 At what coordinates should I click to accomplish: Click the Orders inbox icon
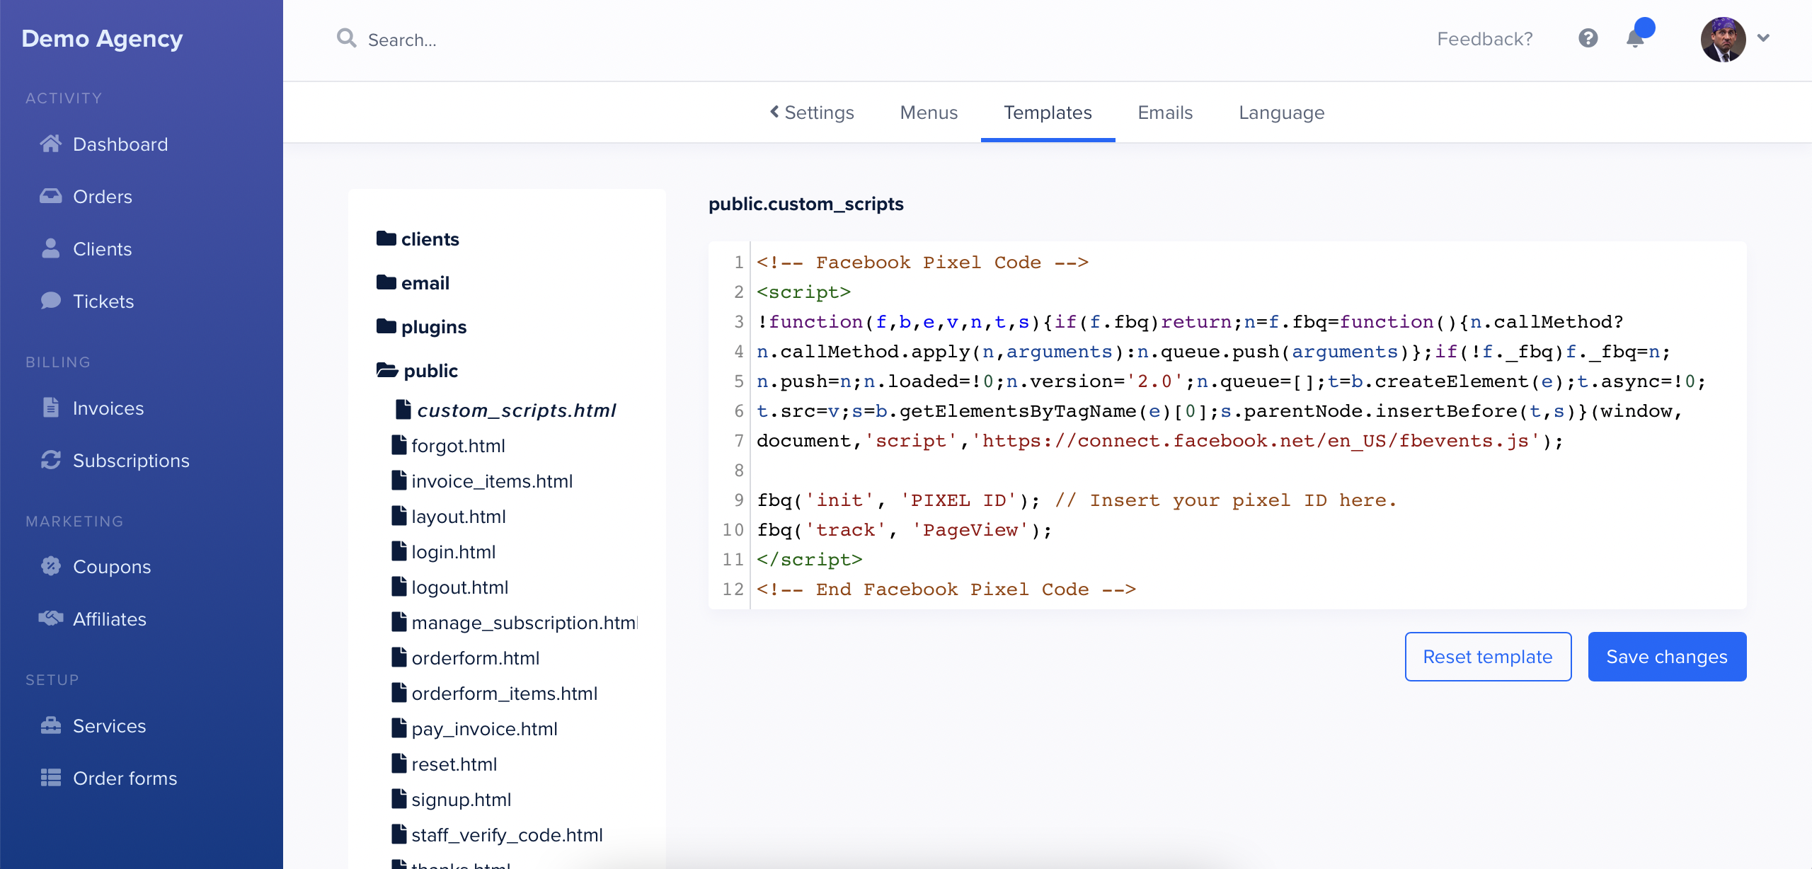point(50,196)
